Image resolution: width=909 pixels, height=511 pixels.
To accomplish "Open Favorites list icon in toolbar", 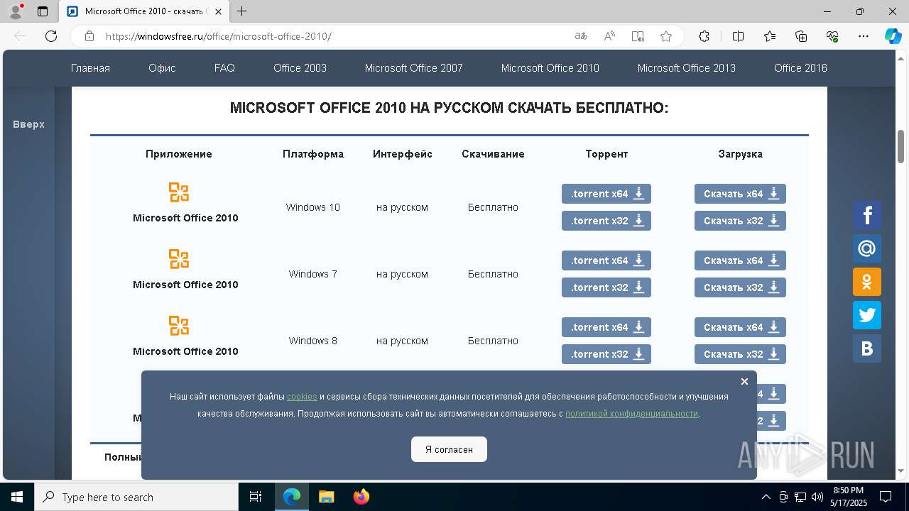I will coord(770,36).
